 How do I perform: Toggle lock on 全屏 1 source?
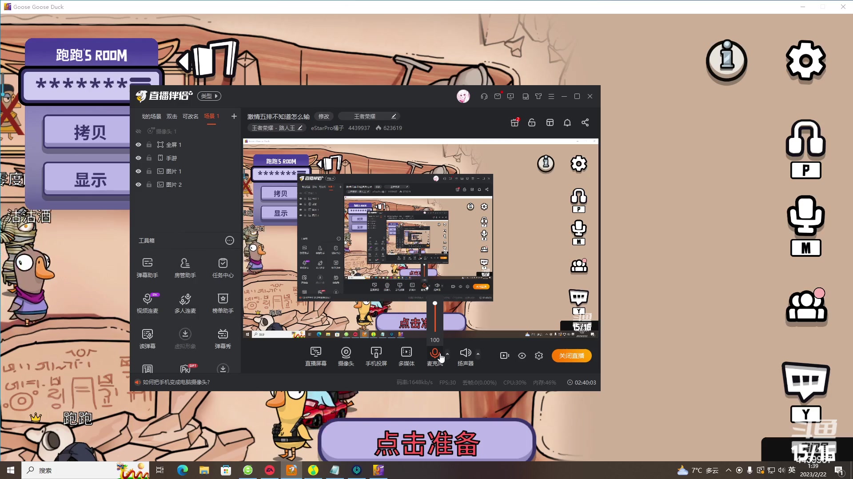(x=149, y=145)
